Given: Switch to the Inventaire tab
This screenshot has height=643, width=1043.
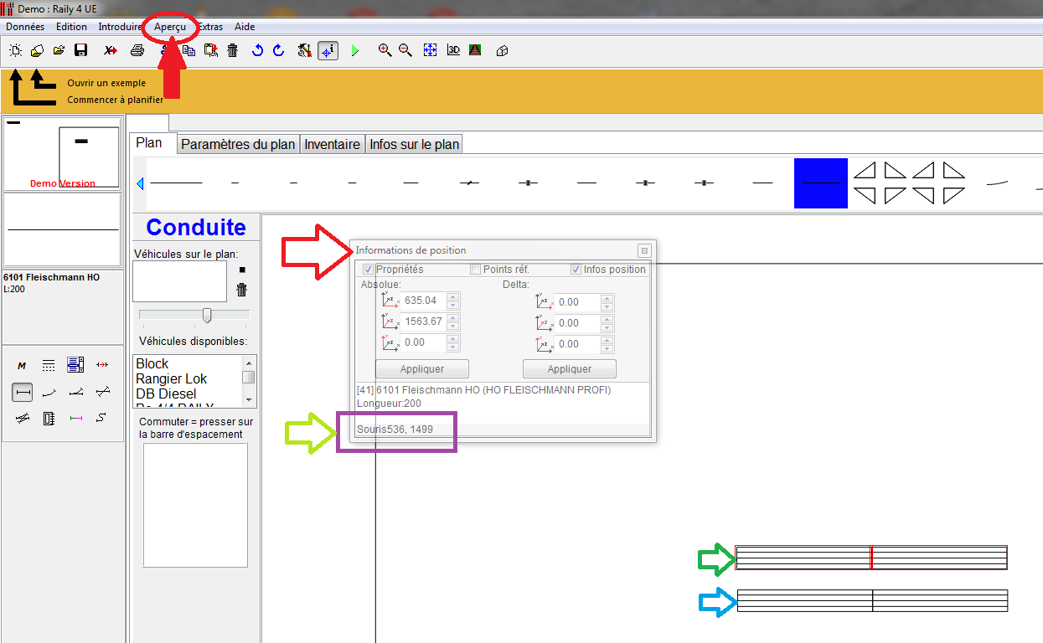Looking at the screenshot, I should pyautogui.click(x=332, y=144).
